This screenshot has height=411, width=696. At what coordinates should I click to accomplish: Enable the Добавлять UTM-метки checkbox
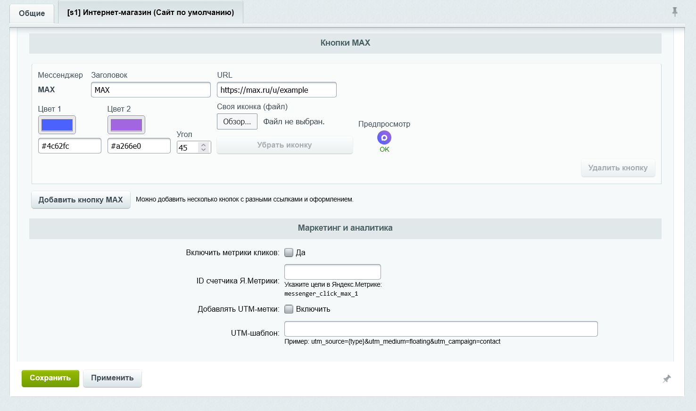[289, 309]
